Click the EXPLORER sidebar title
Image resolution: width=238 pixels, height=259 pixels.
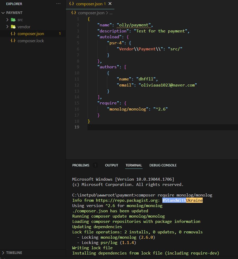tap(14, 4)
